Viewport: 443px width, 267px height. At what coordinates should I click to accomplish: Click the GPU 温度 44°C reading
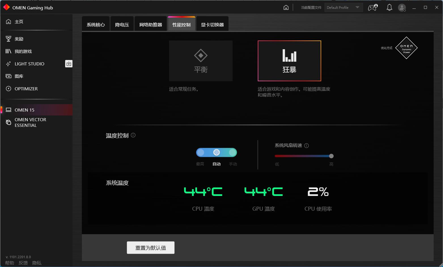(x=264, y=192)
